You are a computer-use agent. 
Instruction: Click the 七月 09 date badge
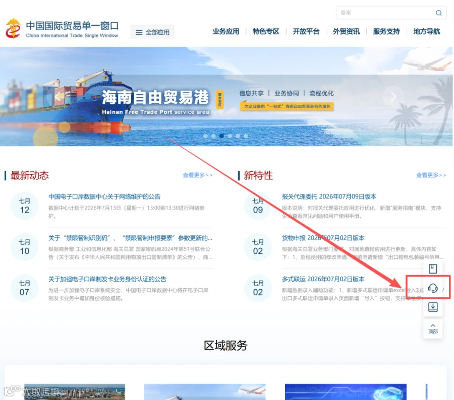click(258, 206)
